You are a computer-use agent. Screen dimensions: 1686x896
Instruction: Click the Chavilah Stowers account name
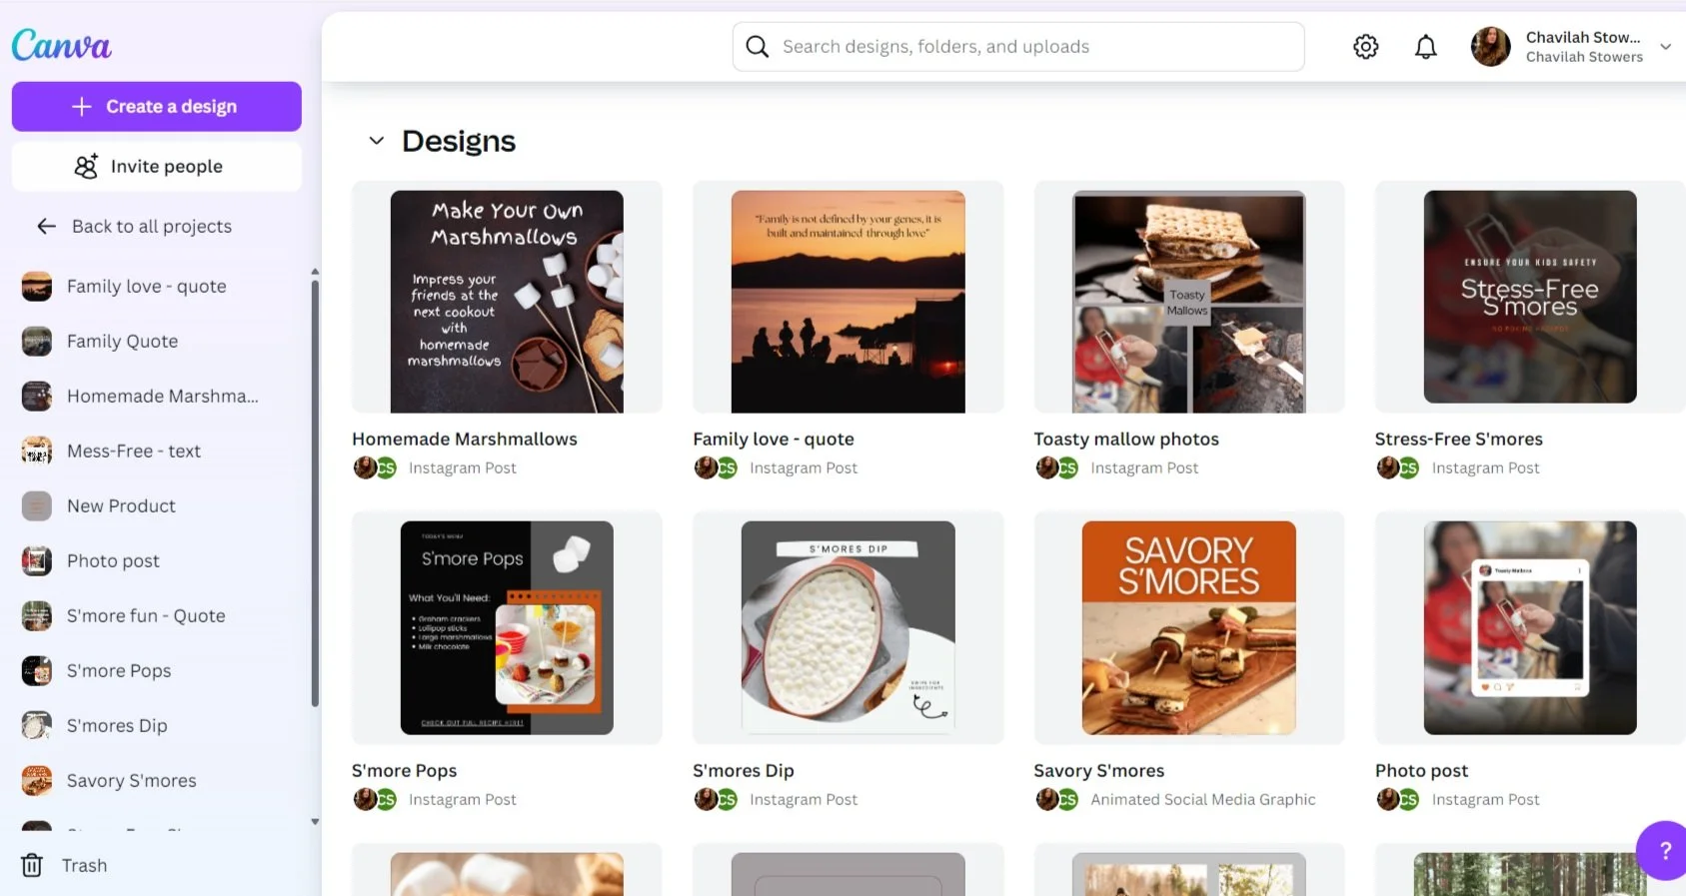pos(1583,37)
